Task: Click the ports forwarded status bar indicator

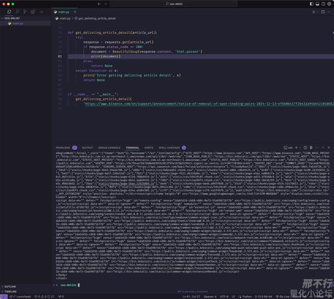Action: coord(61,297)
